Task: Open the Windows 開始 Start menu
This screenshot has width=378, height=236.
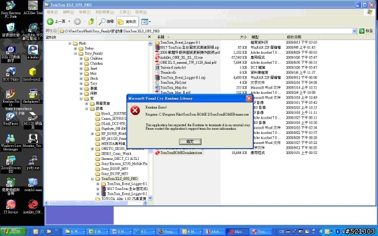Action: tap(13, 232)
